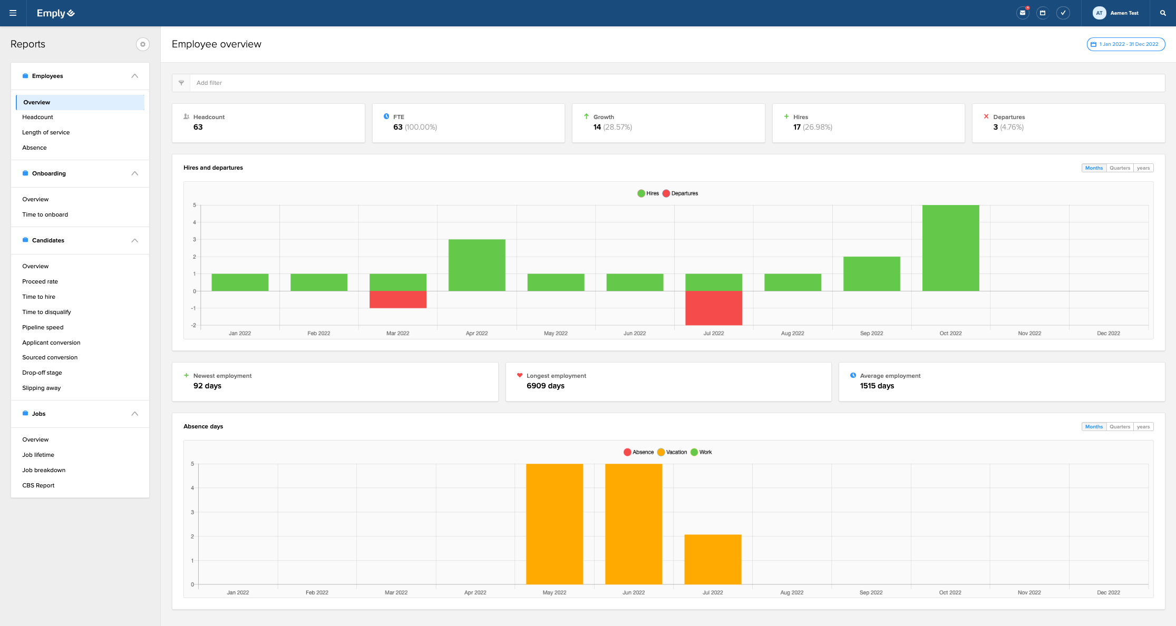The width and height of the screenshot is (1176, 626).
Task: Select Time to onboard under Onboarding
Action: click(x=45, y=214)
